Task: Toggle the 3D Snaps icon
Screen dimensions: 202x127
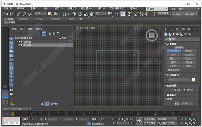Action: pyautogui.click(x=130, y=14)
